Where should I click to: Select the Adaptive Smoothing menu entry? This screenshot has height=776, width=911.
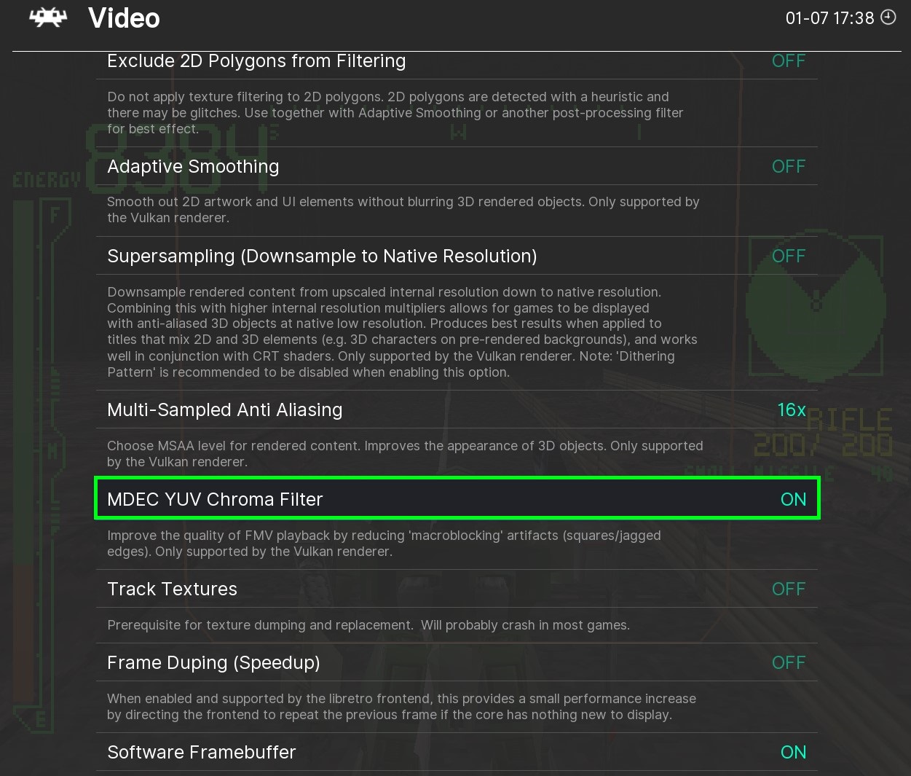click(193, 167)
